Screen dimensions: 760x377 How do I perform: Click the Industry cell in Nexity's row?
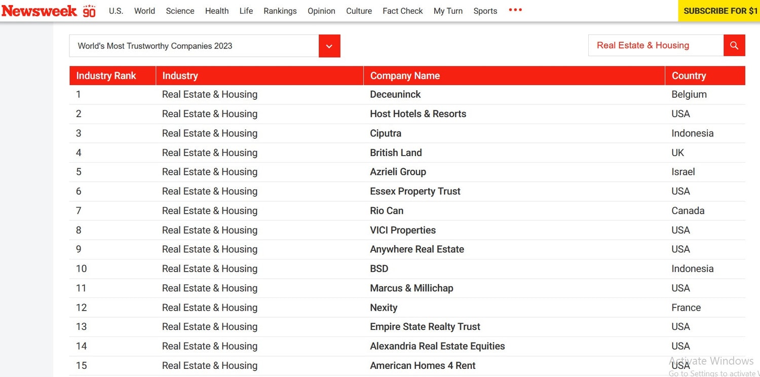pyautogui.click(x=210, y=308)
